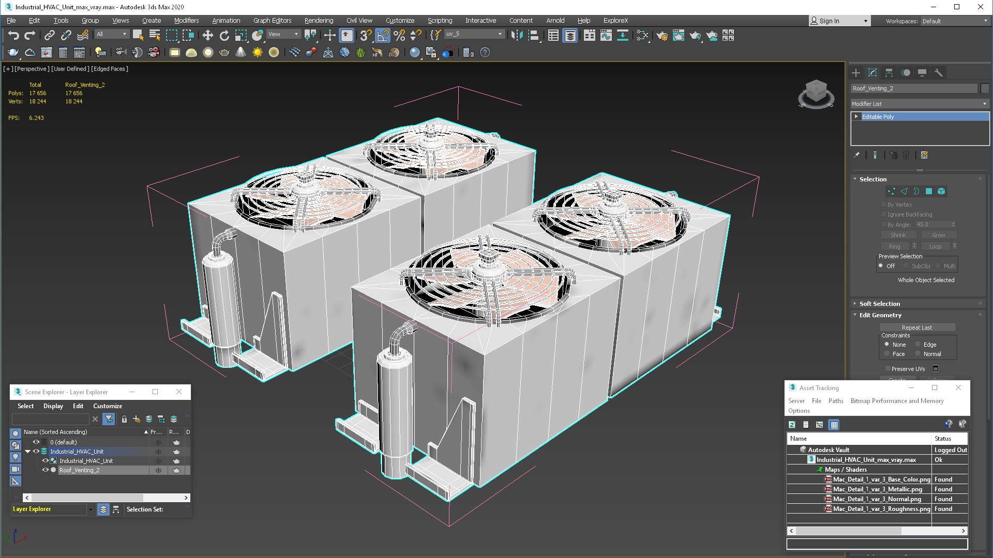Click the Sign In button

point(839,21)
